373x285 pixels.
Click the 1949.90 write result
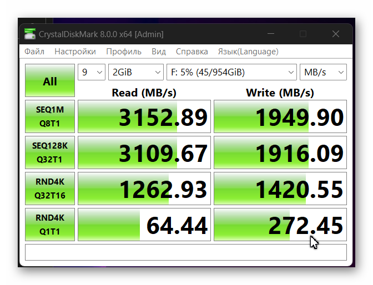(x=280, y=116)
